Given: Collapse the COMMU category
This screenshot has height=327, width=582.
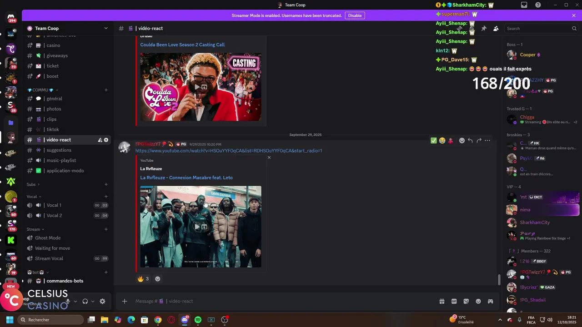Looking at the screenshot, I should tap(42, 90).
